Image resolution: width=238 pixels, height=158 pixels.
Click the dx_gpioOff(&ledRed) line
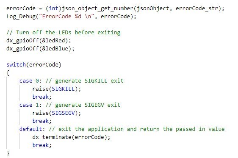click(39, 41)
